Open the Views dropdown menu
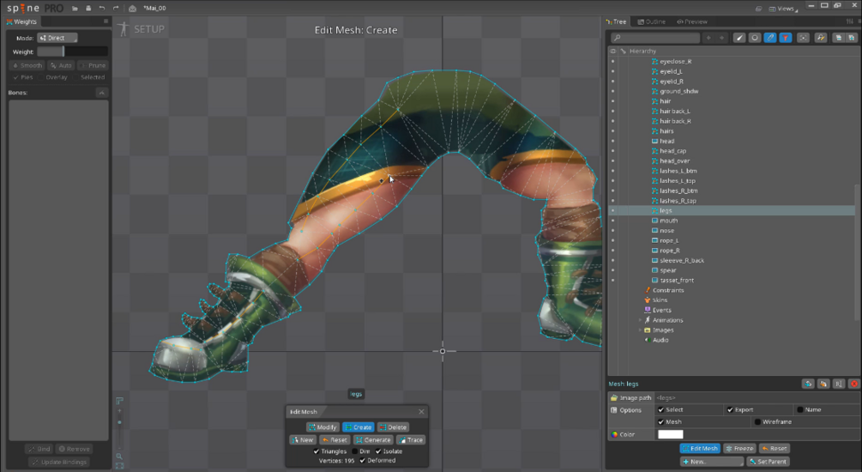 click(x=783, y=9)
